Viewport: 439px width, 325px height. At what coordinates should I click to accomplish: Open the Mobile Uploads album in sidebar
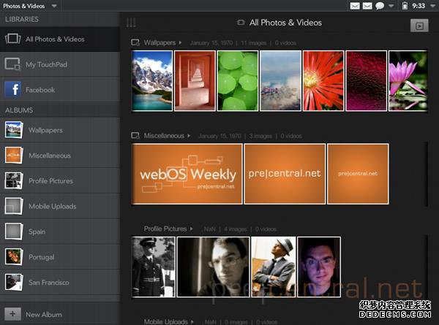click(x=60, y=206)
